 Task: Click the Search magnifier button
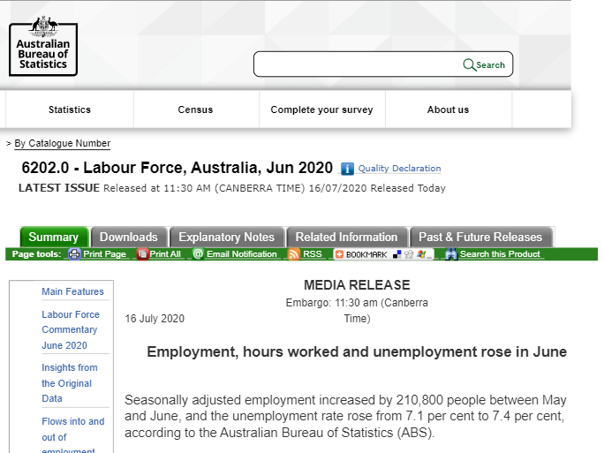click(x=469, y=64)
